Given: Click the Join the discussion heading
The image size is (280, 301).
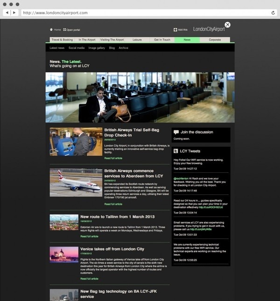Looking at the screenshot, I should point(197,132).
